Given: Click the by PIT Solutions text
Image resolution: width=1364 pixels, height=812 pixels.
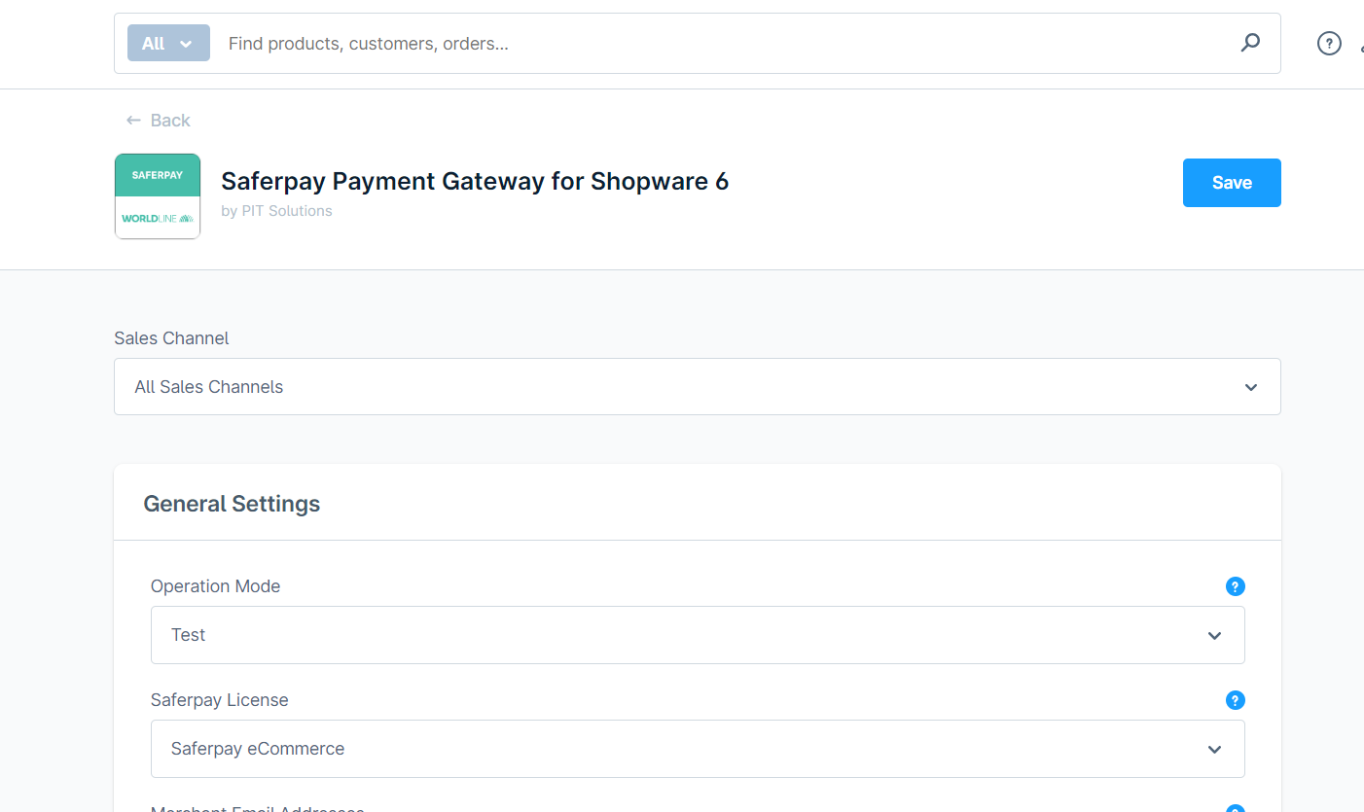Looking at the screenshot, I should pos(276,211).
